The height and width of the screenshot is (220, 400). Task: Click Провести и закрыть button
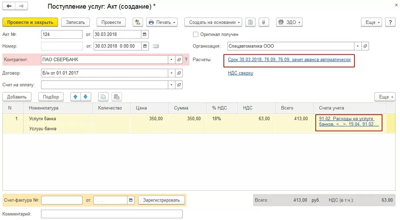coord(30,22)
